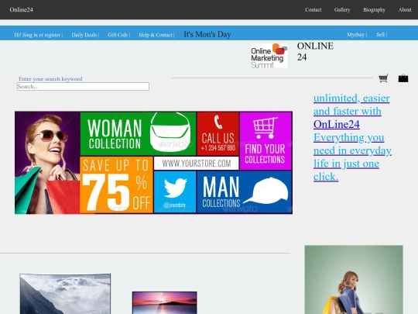Click the OnLine24 link in sidebar
Image resolution: width=418 pixels, height=314 pixels.
pyautogui.click(x=337, y=124)
